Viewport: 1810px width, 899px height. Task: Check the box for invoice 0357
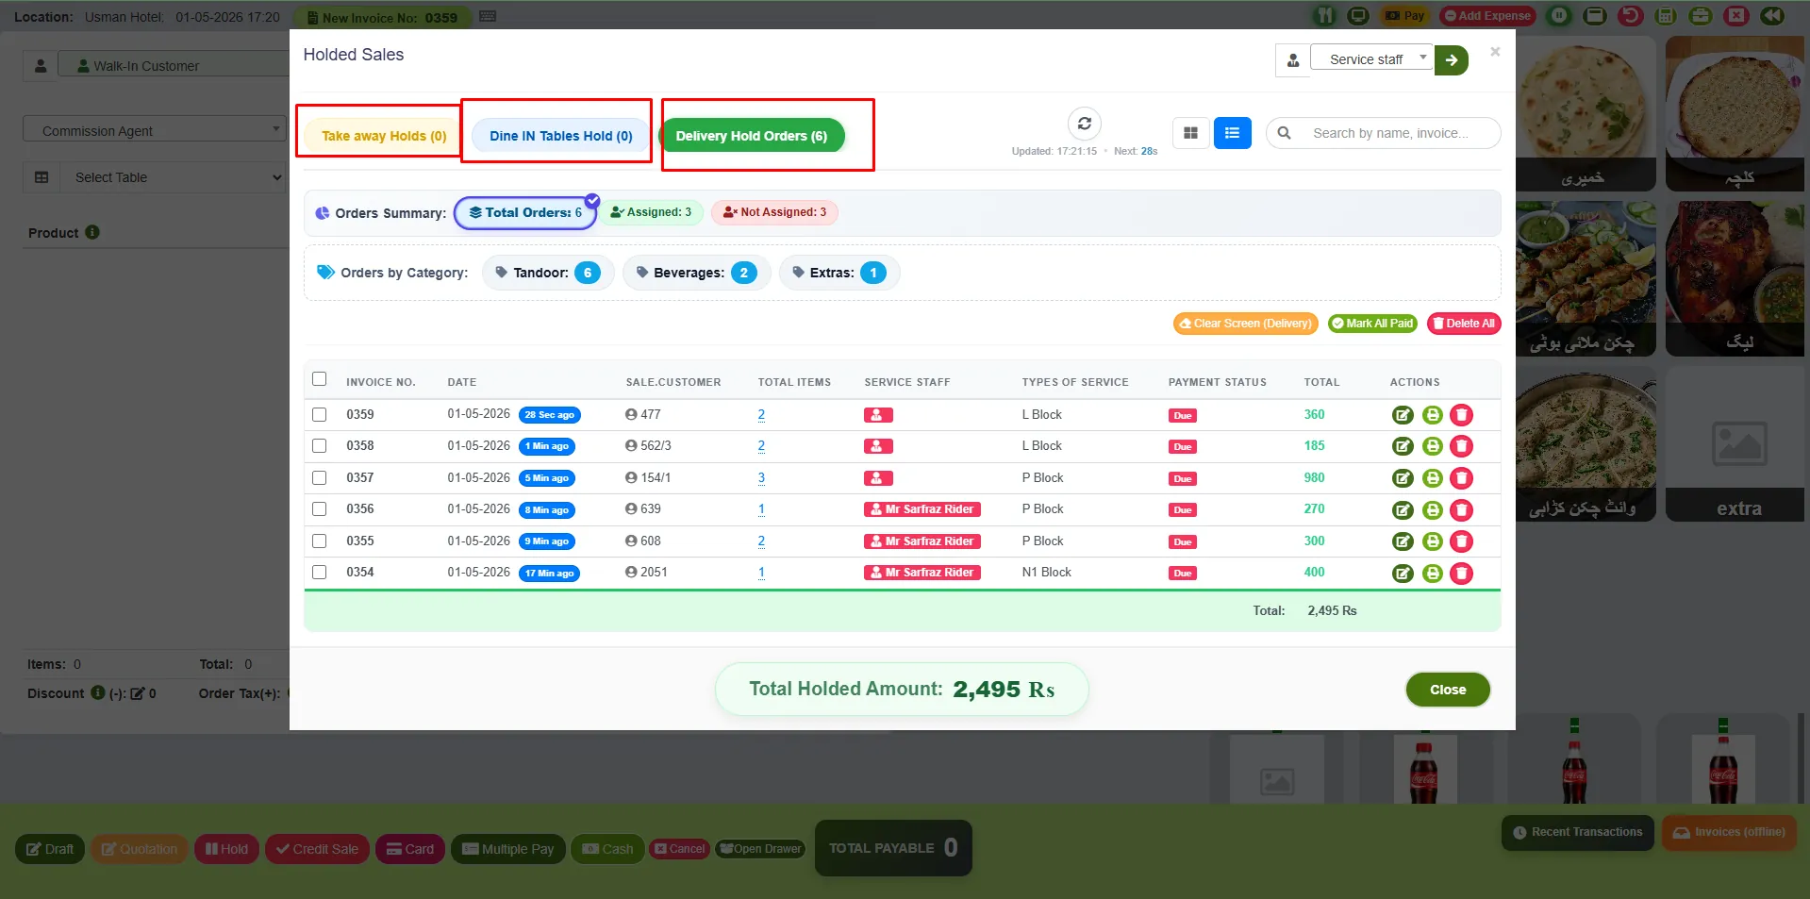click(320, 478)
